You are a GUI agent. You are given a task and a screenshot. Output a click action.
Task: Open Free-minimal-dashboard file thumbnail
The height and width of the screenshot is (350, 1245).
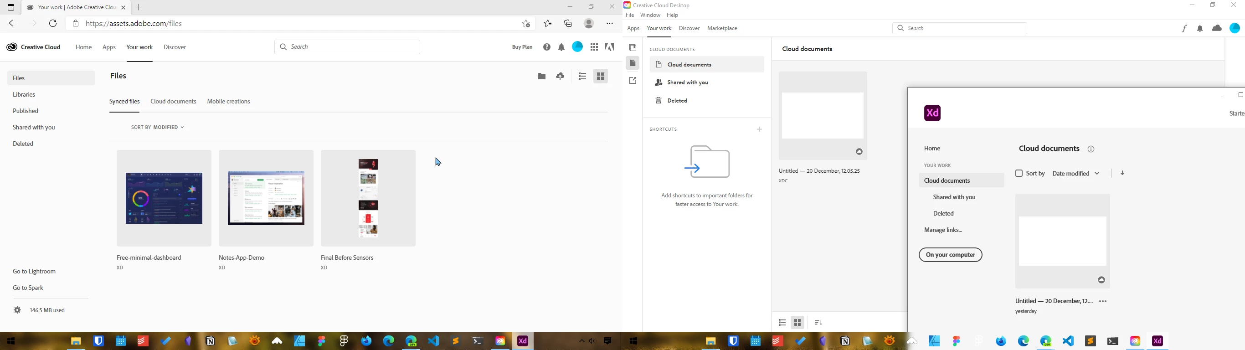point(164,198)
